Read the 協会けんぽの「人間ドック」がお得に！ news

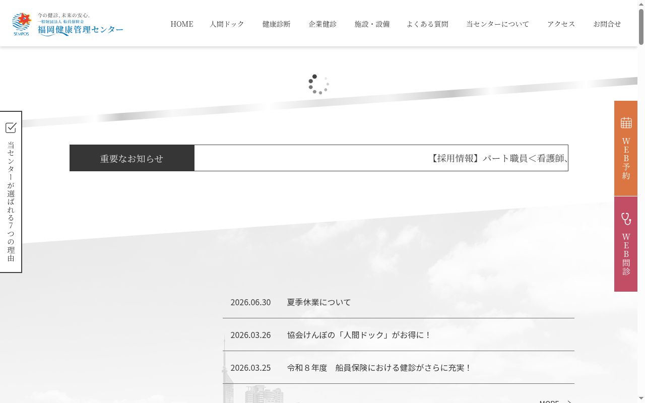[x=359, y=335]
